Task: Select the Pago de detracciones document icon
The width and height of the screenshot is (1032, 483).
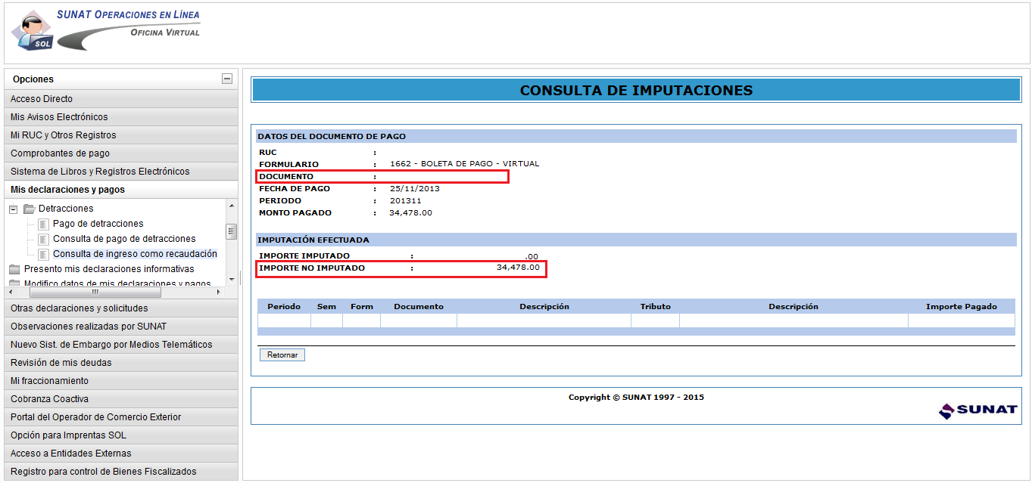Action: pyautogui.click(x=44, y=224)
